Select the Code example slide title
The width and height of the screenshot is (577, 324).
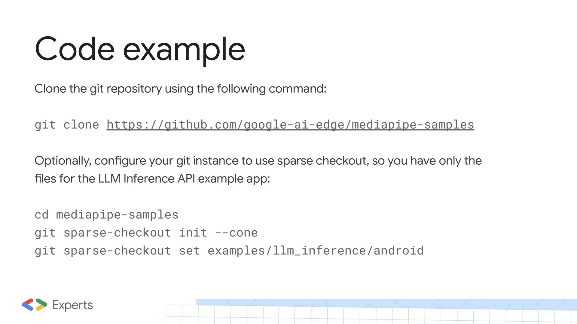[140, 49]
